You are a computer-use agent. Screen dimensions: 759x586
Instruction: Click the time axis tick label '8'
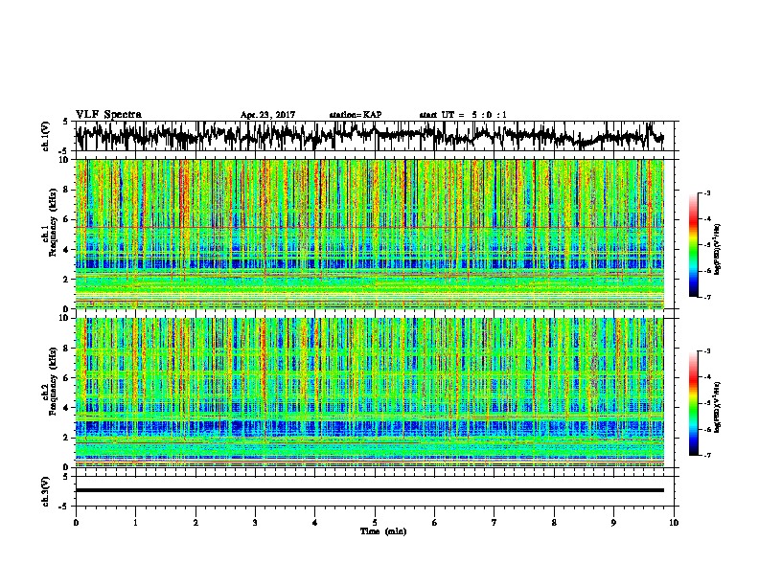pyautogui.click(x=554, y=523)
